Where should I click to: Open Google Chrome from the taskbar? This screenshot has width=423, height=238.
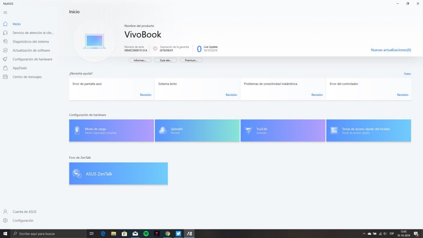168,234
